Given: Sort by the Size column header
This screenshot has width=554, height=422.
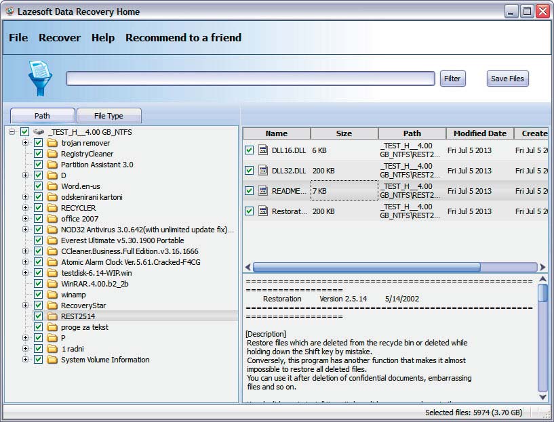Looking at the screenshot, I should pyautogui.click(x=344, y=133).
